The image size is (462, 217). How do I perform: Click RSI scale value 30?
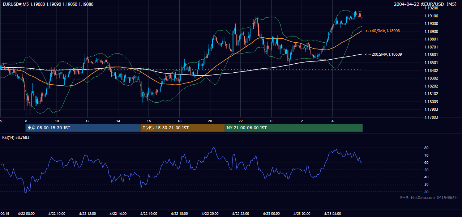coord(427,184)
